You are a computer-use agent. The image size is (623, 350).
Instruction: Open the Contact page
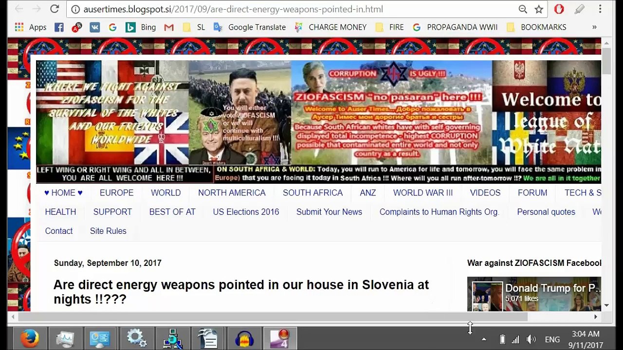coord(59,231)
